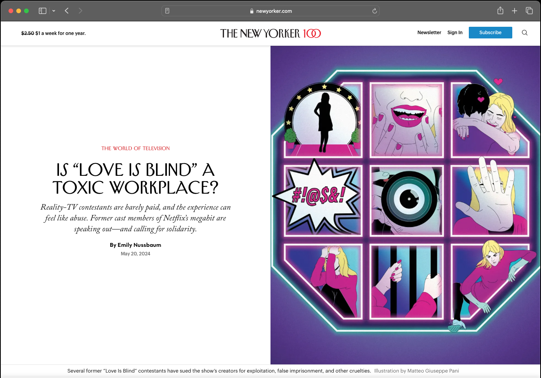Click the Sign In link
This screenshot has width=541, height=378.
[x=455, y=33]
